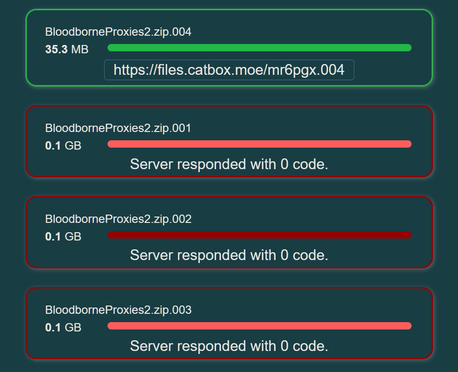Click the dark red progress bar for zip.002

tap(260, 235)
